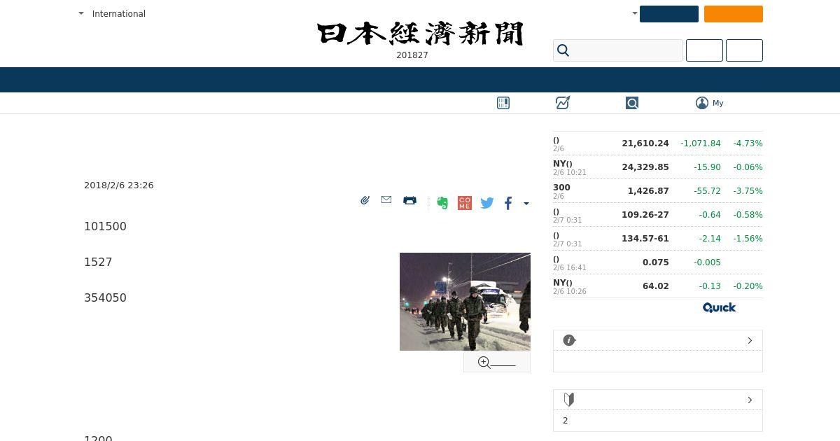Expand the beginner panel chevron
The image size is (840, 441).
[x=750, y=400]
